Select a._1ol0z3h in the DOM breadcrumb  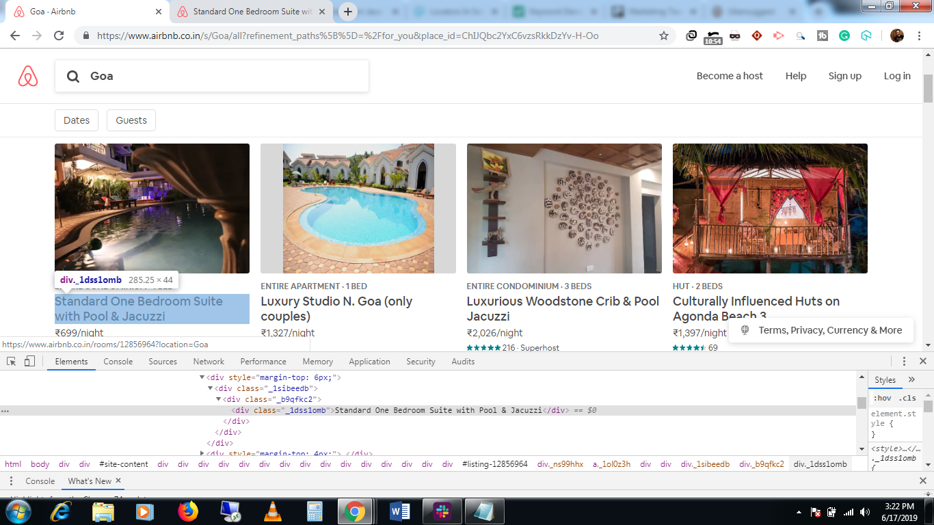point(611,464)
